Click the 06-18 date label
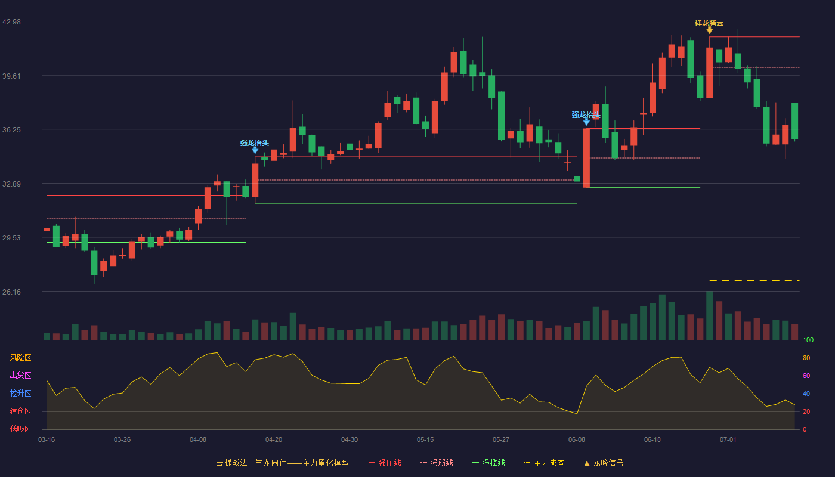Image resolution: width=835 pixels, height=477 pixels. (652, 439)
